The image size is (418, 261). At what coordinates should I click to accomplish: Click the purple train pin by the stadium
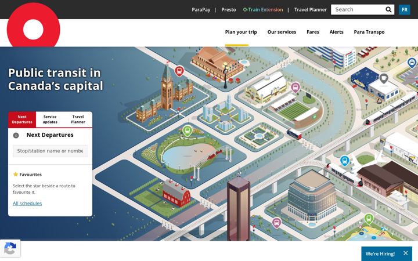tap(296, 87)
